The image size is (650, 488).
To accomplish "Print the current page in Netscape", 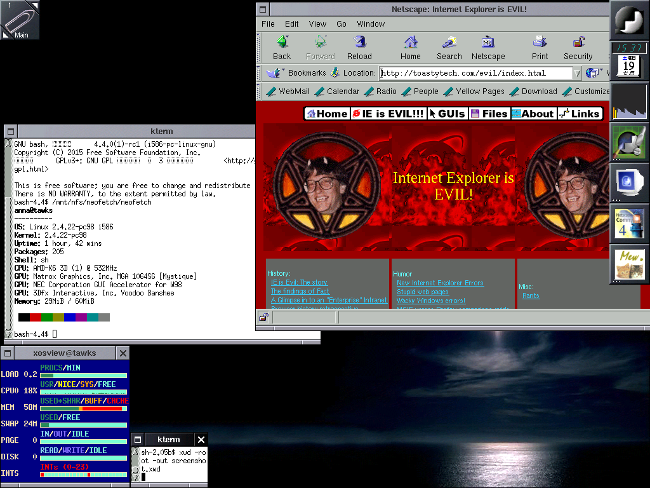I will coord(540,48).
